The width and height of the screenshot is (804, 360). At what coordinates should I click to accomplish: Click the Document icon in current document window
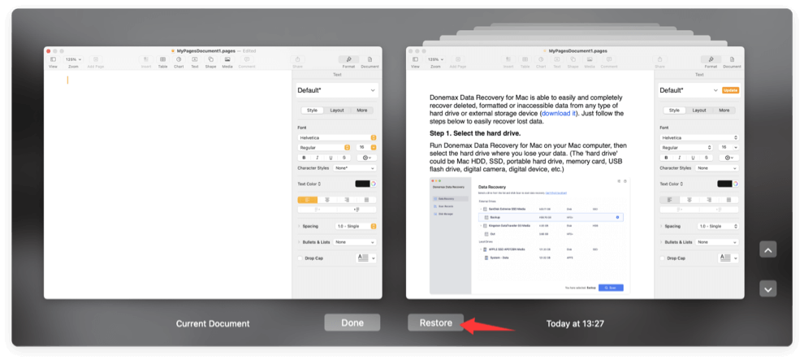(370, 59)
